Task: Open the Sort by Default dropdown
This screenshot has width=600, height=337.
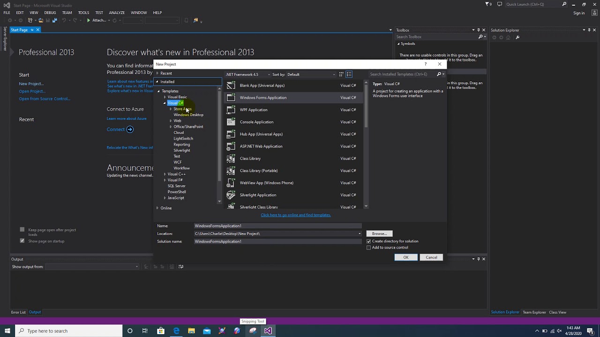Action: tap(311, 74)
